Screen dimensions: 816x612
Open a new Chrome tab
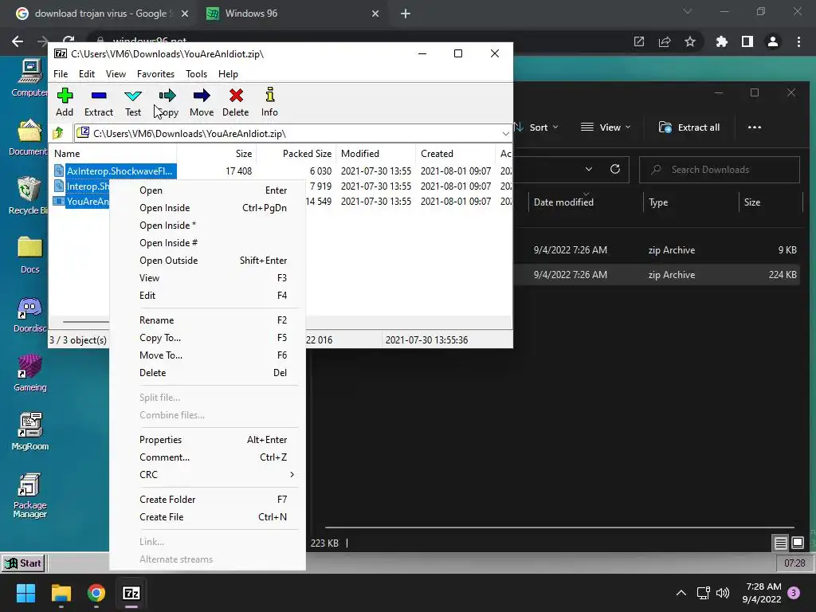coord(406,14)
